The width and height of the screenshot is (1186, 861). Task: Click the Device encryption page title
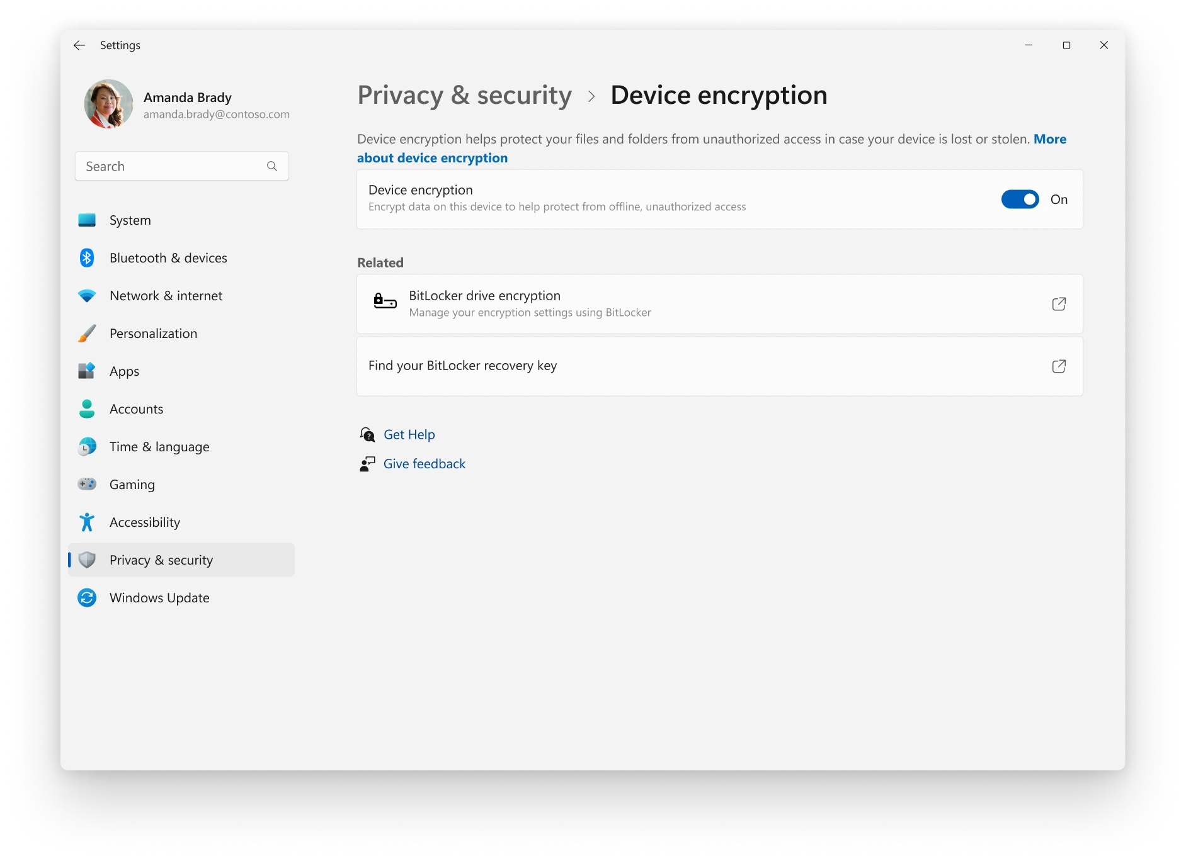(x=719, y=95)
